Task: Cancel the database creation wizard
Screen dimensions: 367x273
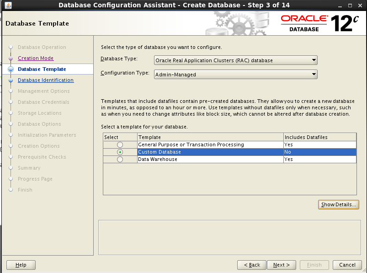Action: point(347,265)
